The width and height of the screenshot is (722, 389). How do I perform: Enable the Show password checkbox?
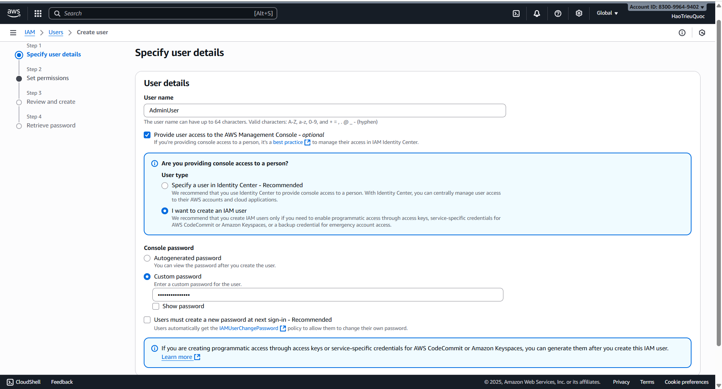click(x=156, y=306)
